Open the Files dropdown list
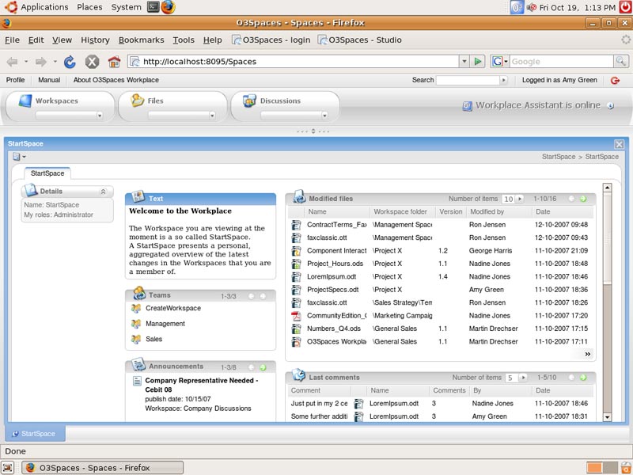This screenshot has width=633, height=475. [x=212, y=116]
